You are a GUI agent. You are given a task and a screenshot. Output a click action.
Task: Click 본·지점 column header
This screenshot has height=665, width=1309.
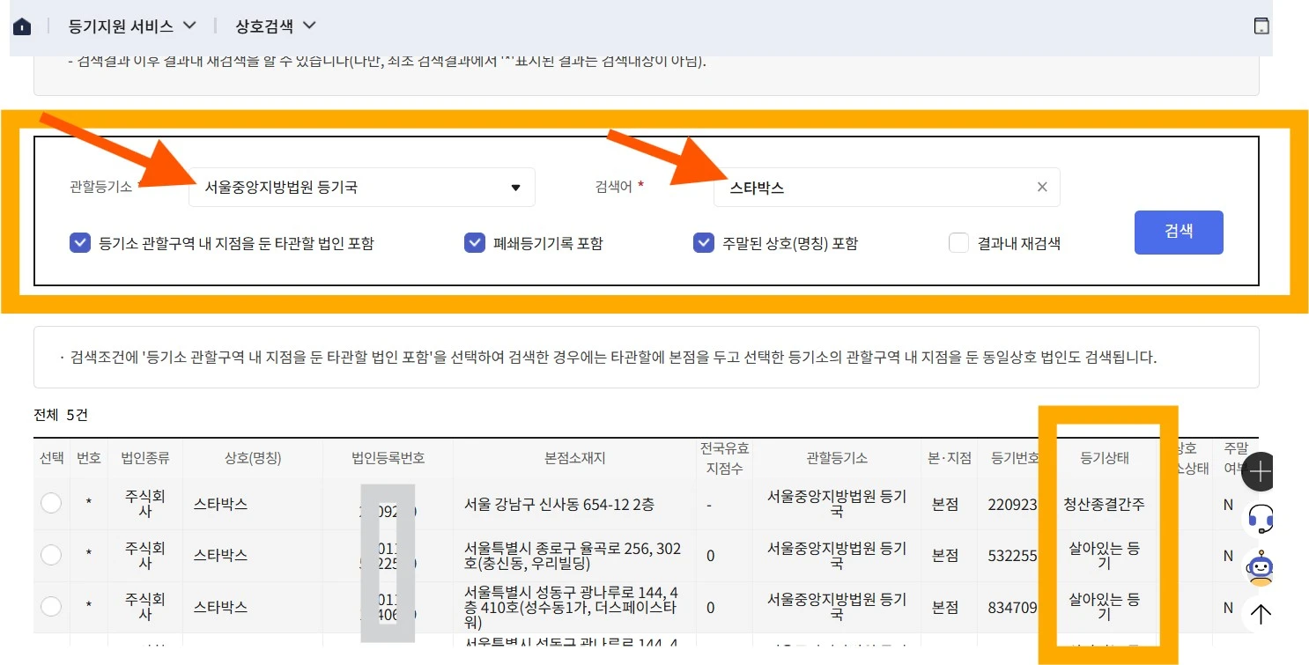click(950, 458)
